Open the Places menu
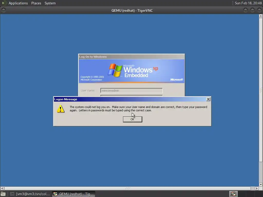Image resolution: width=263 pixels, height=197 pixels. tap(36, 3)
